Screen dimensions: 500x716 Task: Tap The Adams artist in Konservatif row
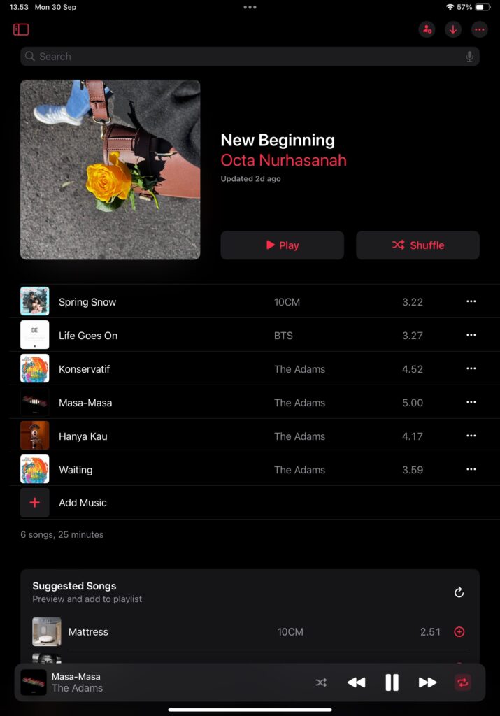coord(299,369)
